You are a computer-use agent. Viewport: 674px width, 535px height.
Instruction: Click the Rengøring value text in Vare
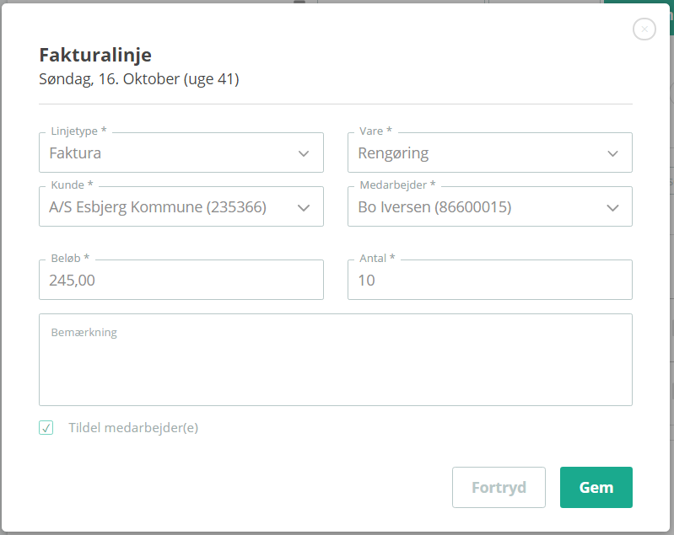[393, 153]
